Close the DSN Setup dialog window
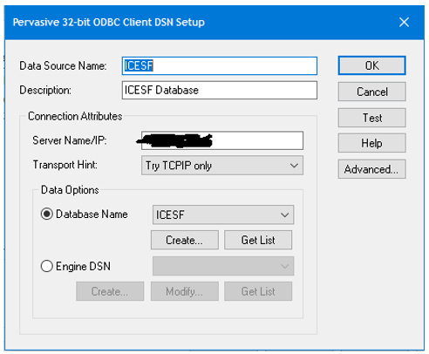Screen dimensions: 429x354 [404, 22]
